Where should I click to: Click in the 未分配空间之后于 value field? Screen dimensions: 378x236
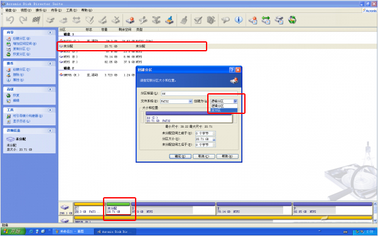(x=204, y=145)
